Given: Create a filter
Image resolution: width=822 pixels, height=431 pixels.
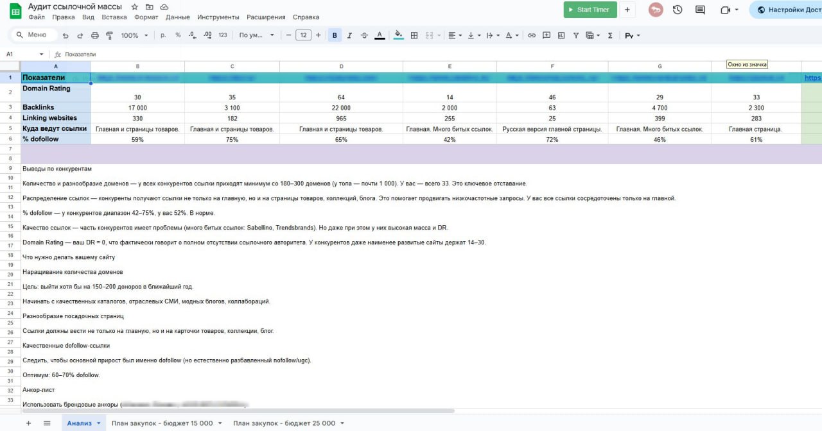Looking at the screenshot, I should [x=575, y=35].
